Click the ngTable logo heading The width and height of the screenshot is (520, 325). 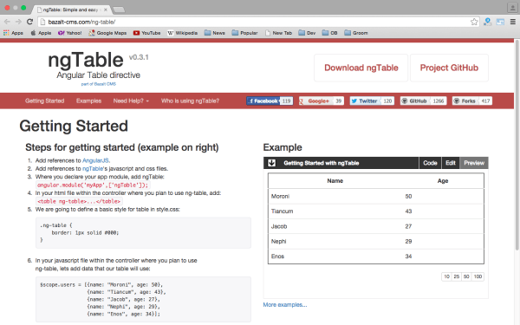[86, 60]
